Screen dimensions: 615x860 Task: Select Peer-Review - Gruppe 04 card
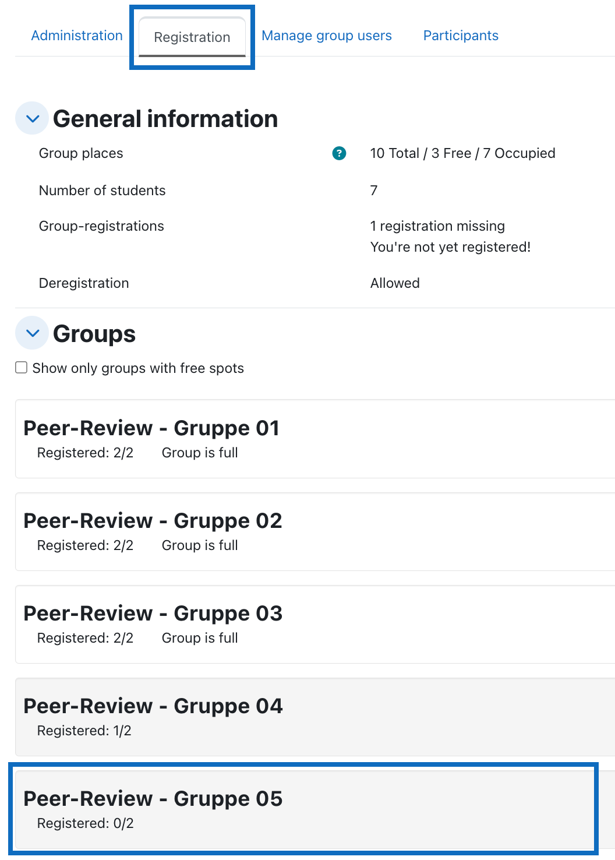(315, 717)
